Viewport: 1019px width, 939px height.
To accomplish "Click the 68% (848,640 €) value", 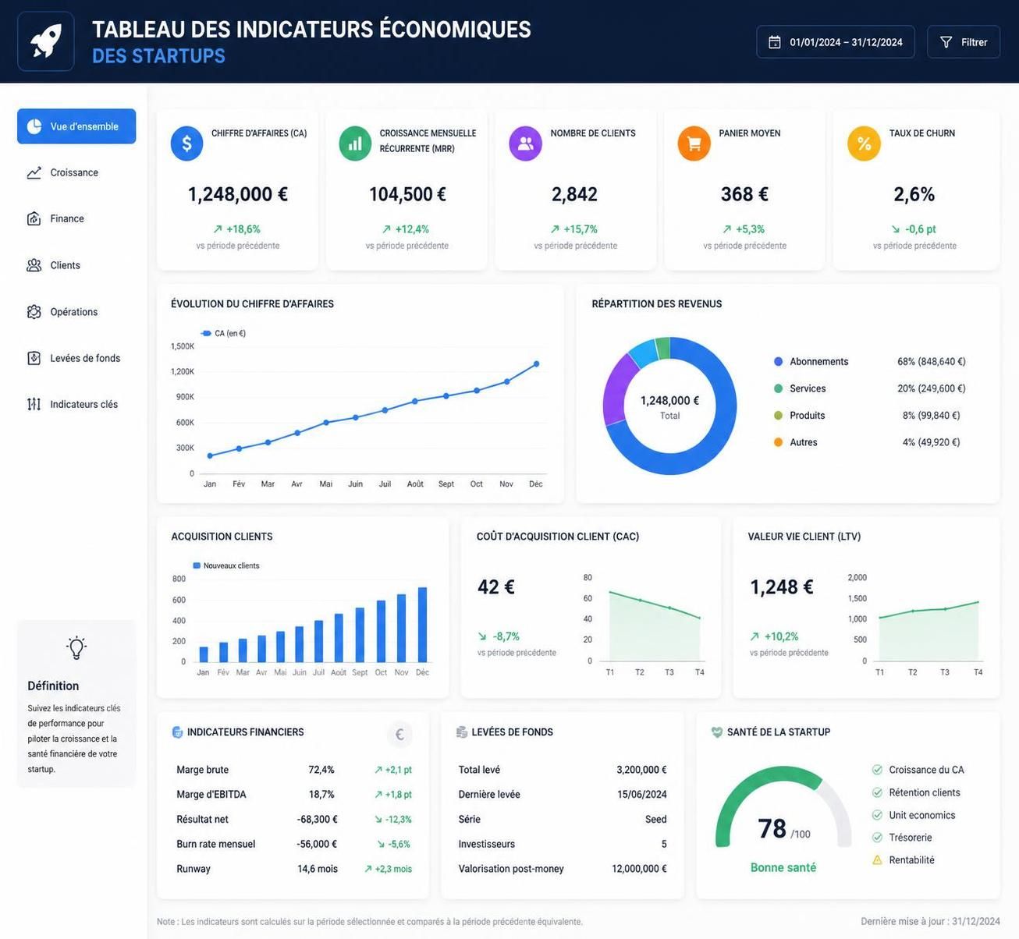I will tap(932, 362).
